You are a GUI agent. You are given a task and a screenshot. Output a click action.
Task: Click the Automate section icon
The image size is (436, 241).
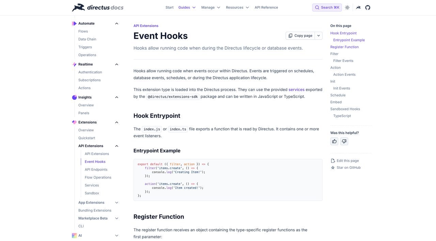pos(74,23)
